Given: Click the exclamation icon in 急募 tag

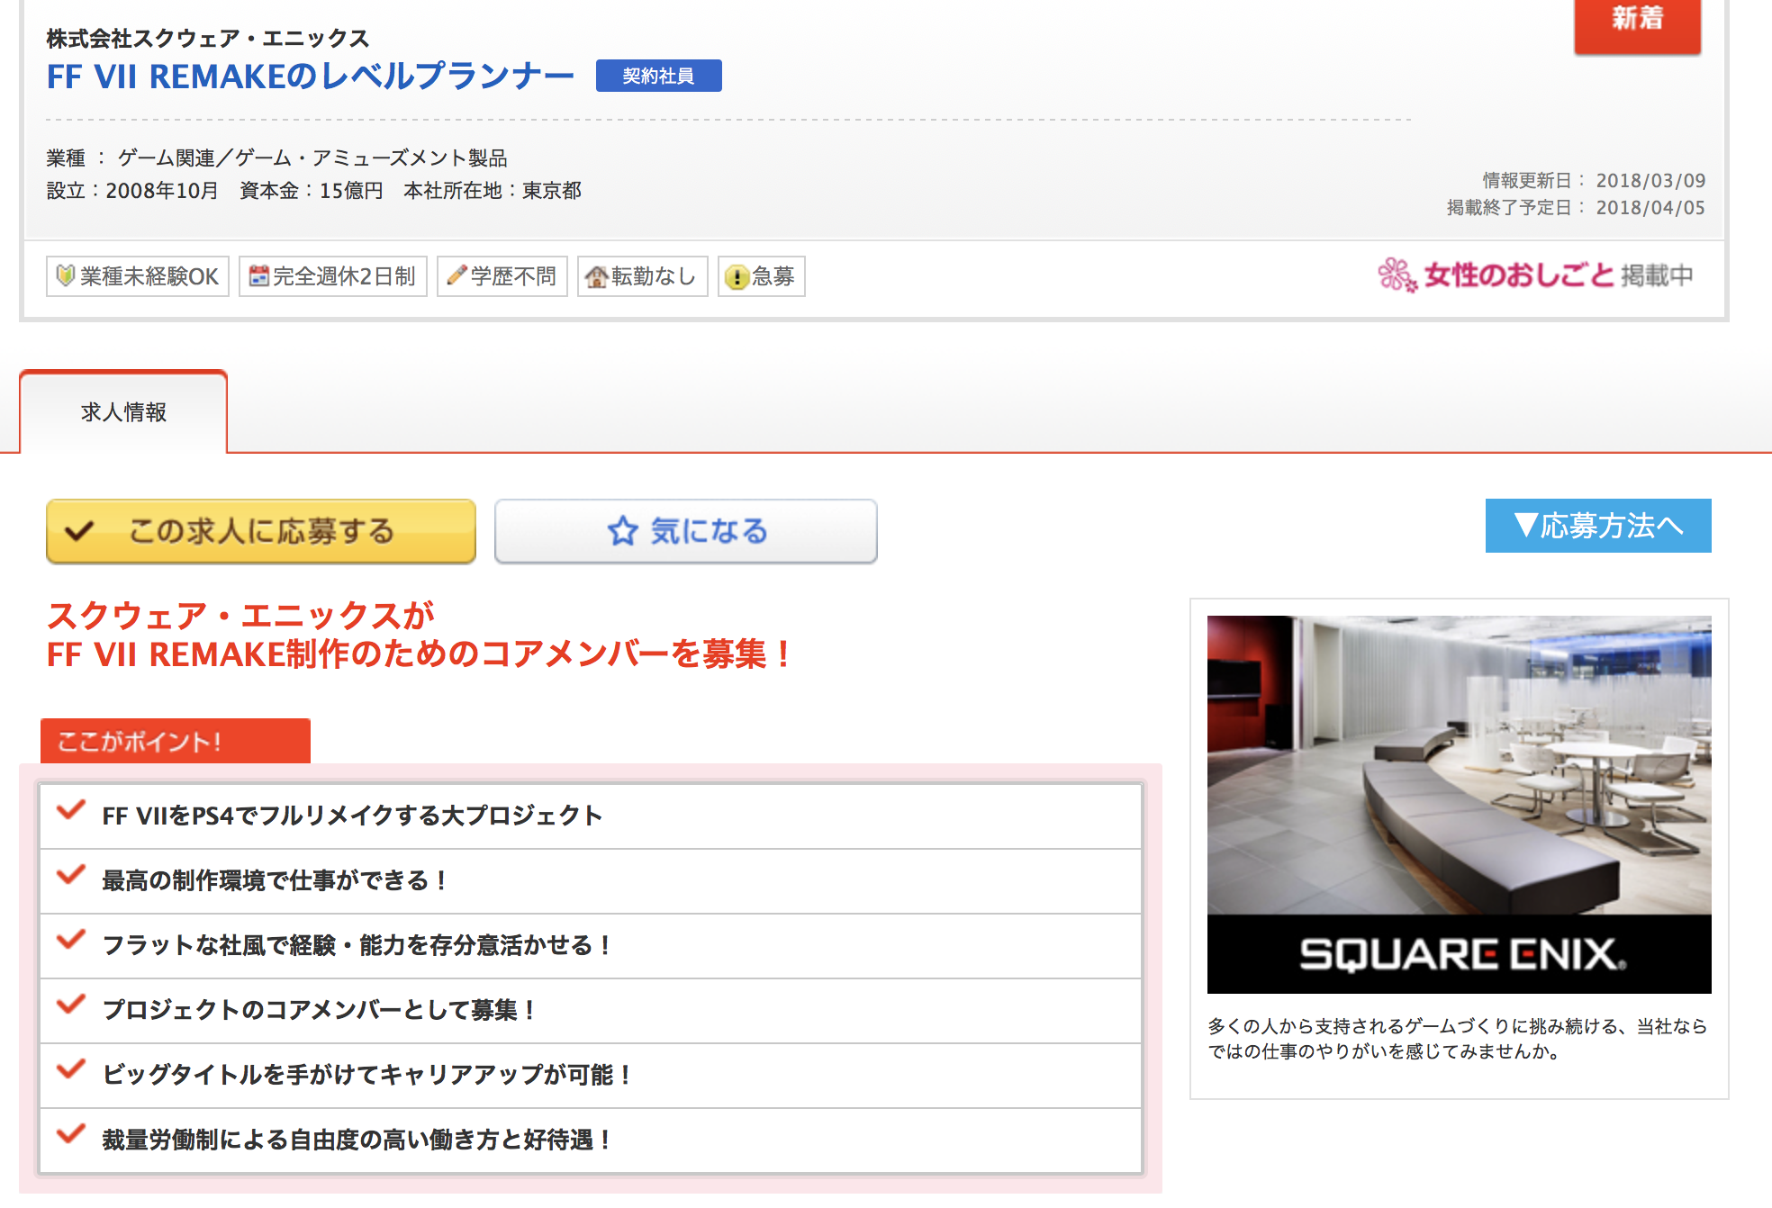Looking at the screenshot, I should [737, 276].
